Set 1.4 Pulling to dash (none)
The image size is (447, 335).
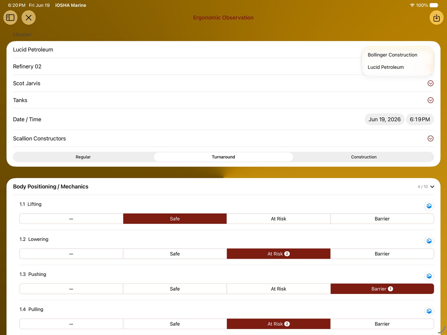click(x=71, y=324)
